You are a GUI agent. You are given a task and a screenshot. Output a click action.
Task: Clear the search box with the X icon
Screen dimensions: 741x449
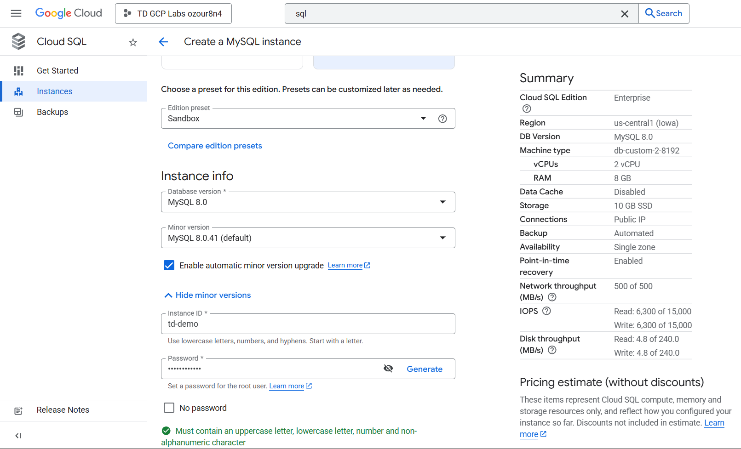click(x=625, y=14)
